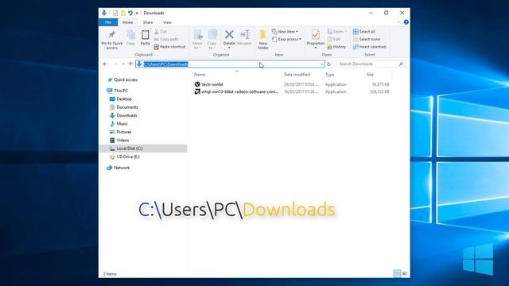Click the search magnifier icon

click(x=401, y=64)
